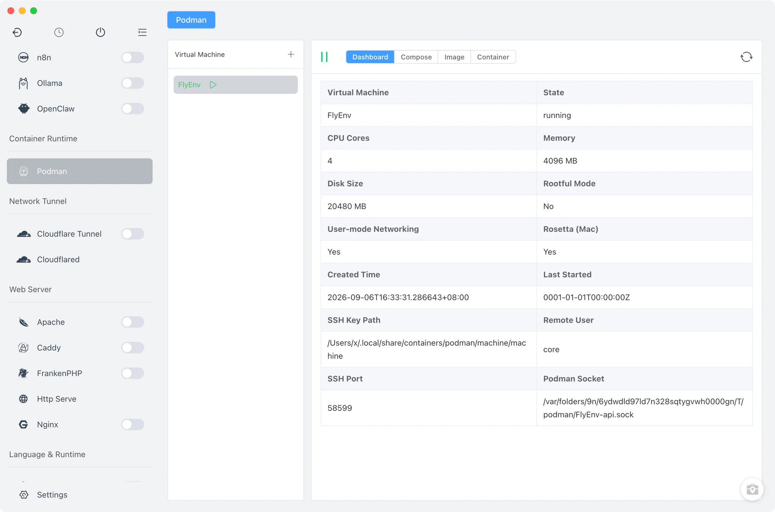Click the back arrow icon in sidebar

(17, 33)
